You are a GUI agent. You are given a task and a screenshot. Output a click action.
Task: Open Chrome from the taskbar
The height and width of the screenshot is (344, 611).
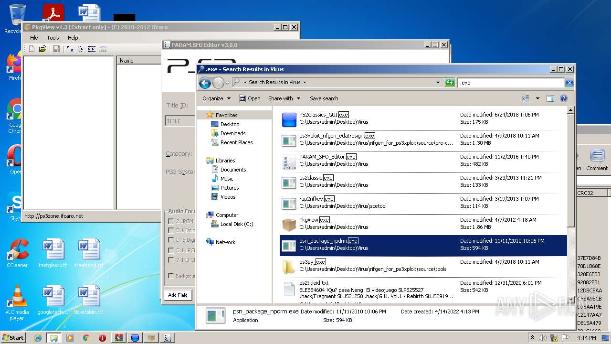86,338
